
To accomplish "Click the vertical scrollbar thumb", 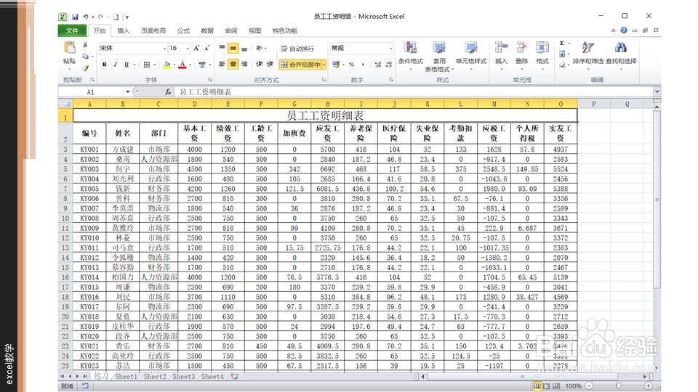I will click(657, 200).
